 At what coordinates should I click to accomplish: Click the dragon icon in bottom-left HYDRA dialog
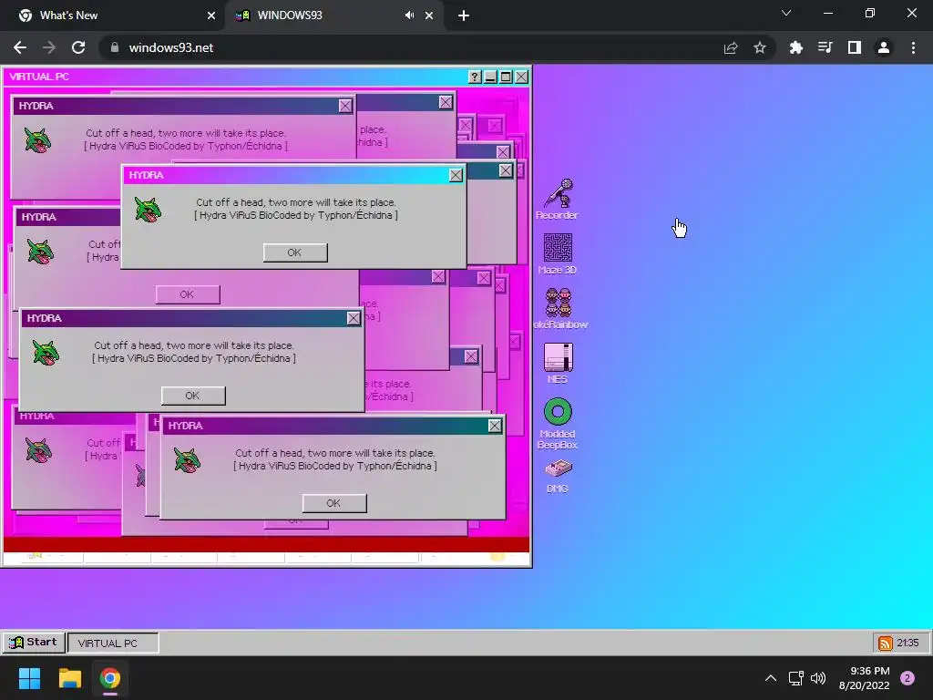click(38, 450)
